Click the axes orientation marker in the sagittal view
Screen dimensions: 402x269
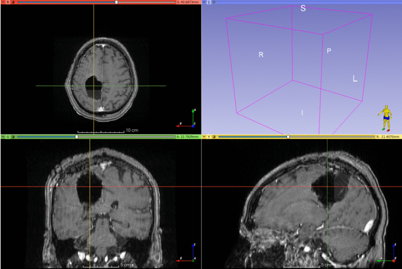pos(387,253)
